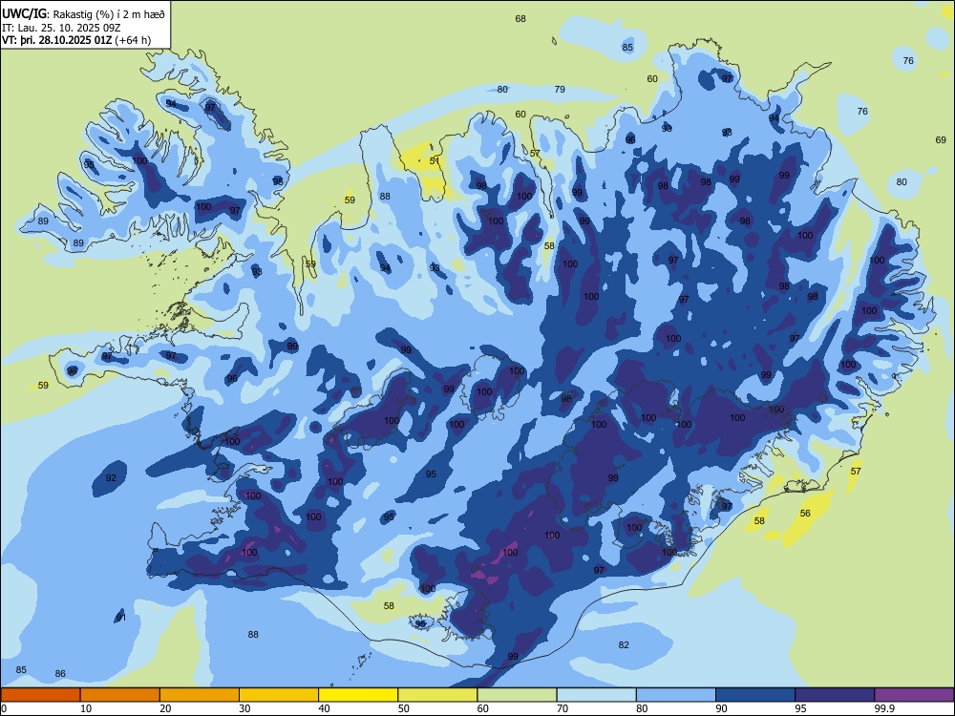Click the legend tick label 99.9
Image resolution: width=955 pixels, height=716 pixels.
coord(884,708)
